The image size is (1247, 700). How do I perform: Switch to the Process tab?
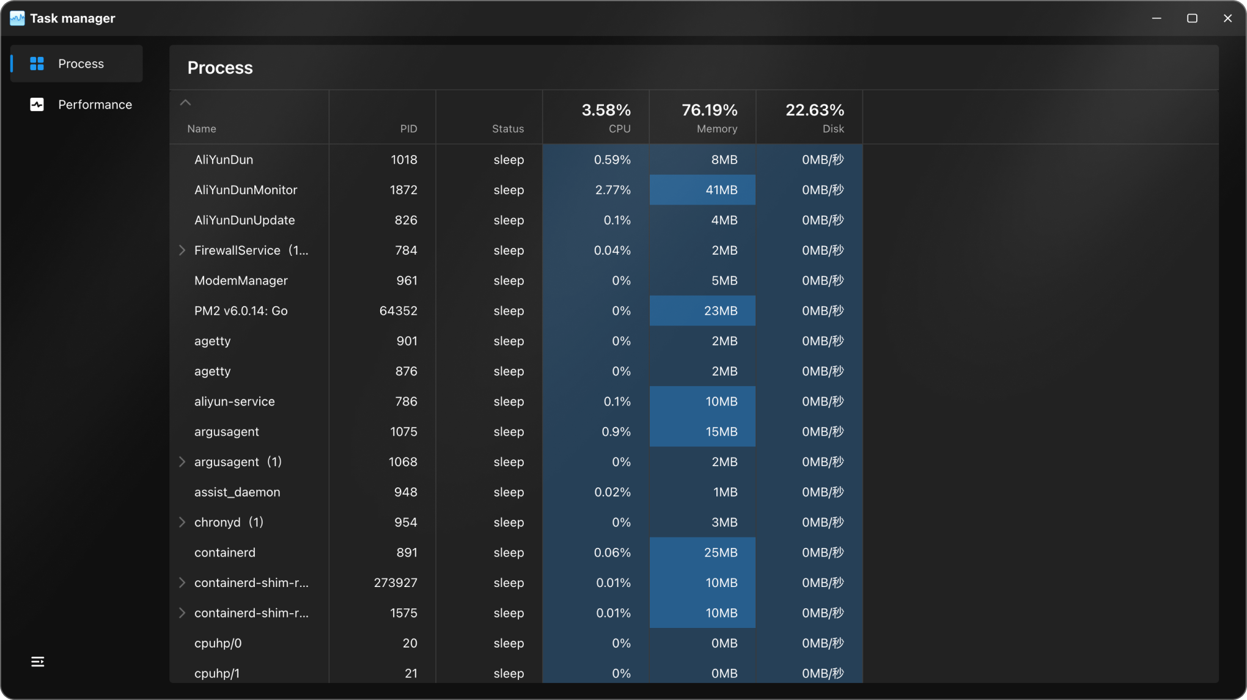click(81, 64)
